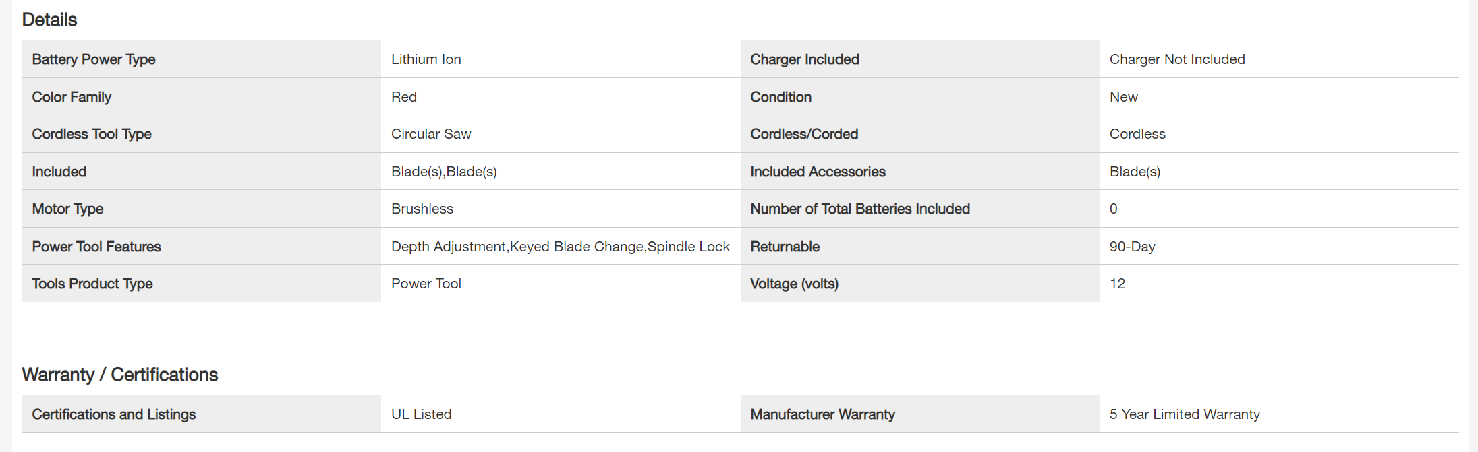Select the Charger Not Included value
1478x452 pixels.
pyautogui.click(x=1176, y=59)
